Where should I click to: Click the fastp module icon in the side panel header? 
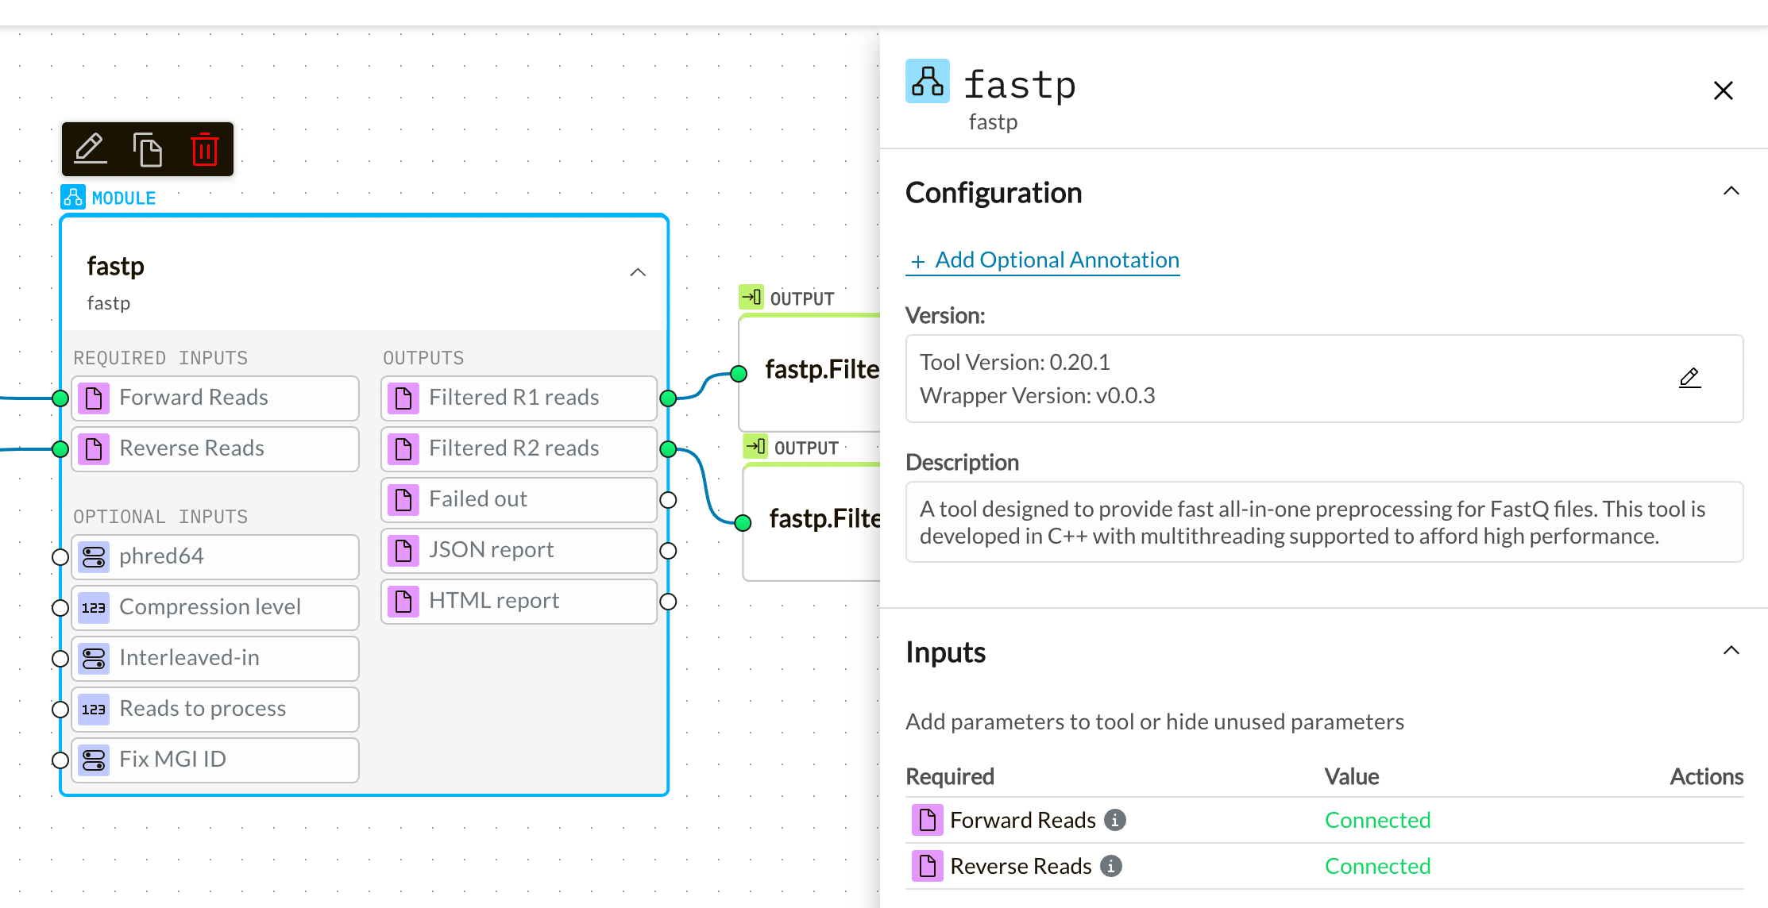(926, 82)
